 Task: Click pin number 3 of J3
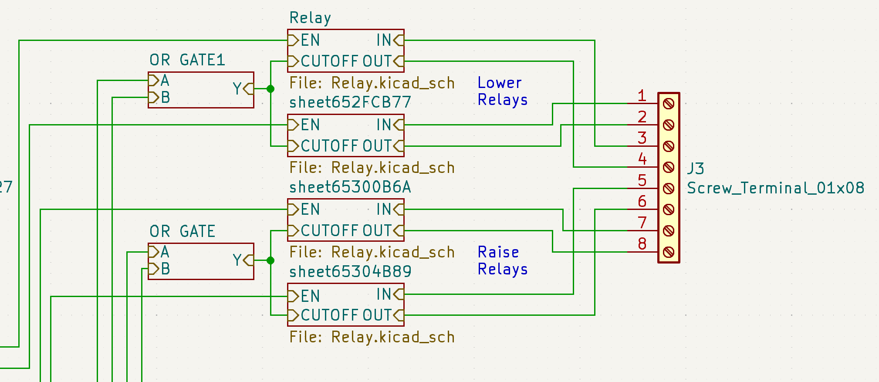[x=642, y=138]
